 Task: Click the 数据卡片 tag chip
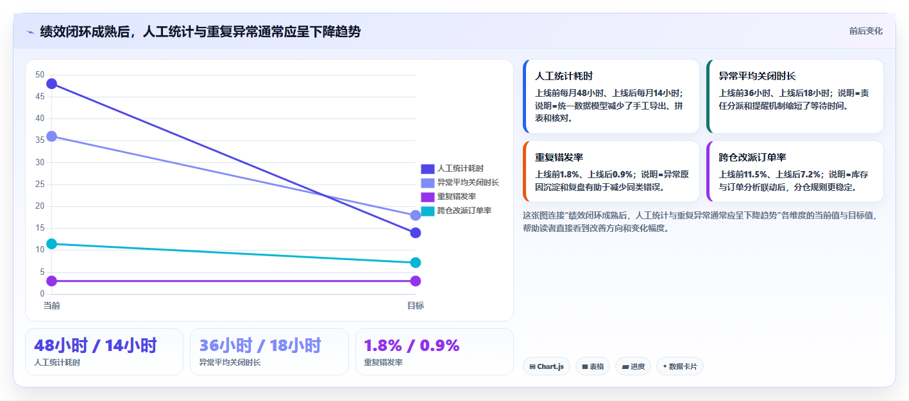pos(680,366)
